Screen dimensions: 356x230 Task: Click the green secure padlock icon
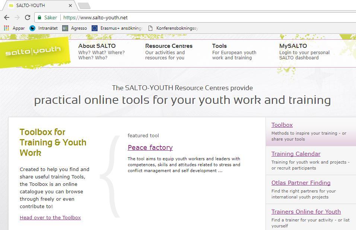coord(39,17)
